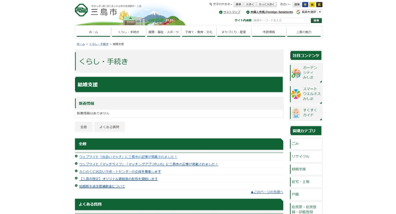Click the site search keyword input field
The height and width of the screenshot is (214, 396).
tap(281, 21)
